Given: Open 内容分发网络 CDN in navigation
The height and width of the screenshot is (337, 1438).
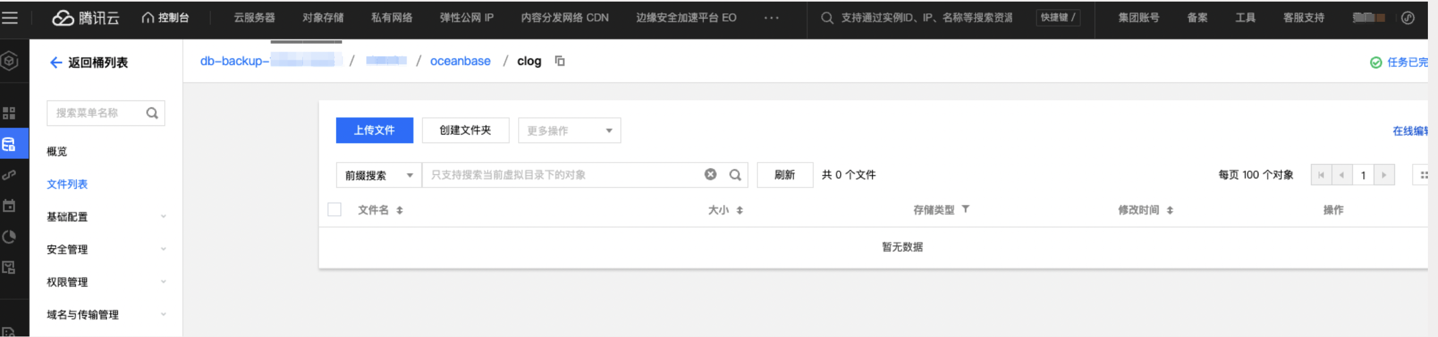Looking at the screenshot, I should [x=565, y=18].
